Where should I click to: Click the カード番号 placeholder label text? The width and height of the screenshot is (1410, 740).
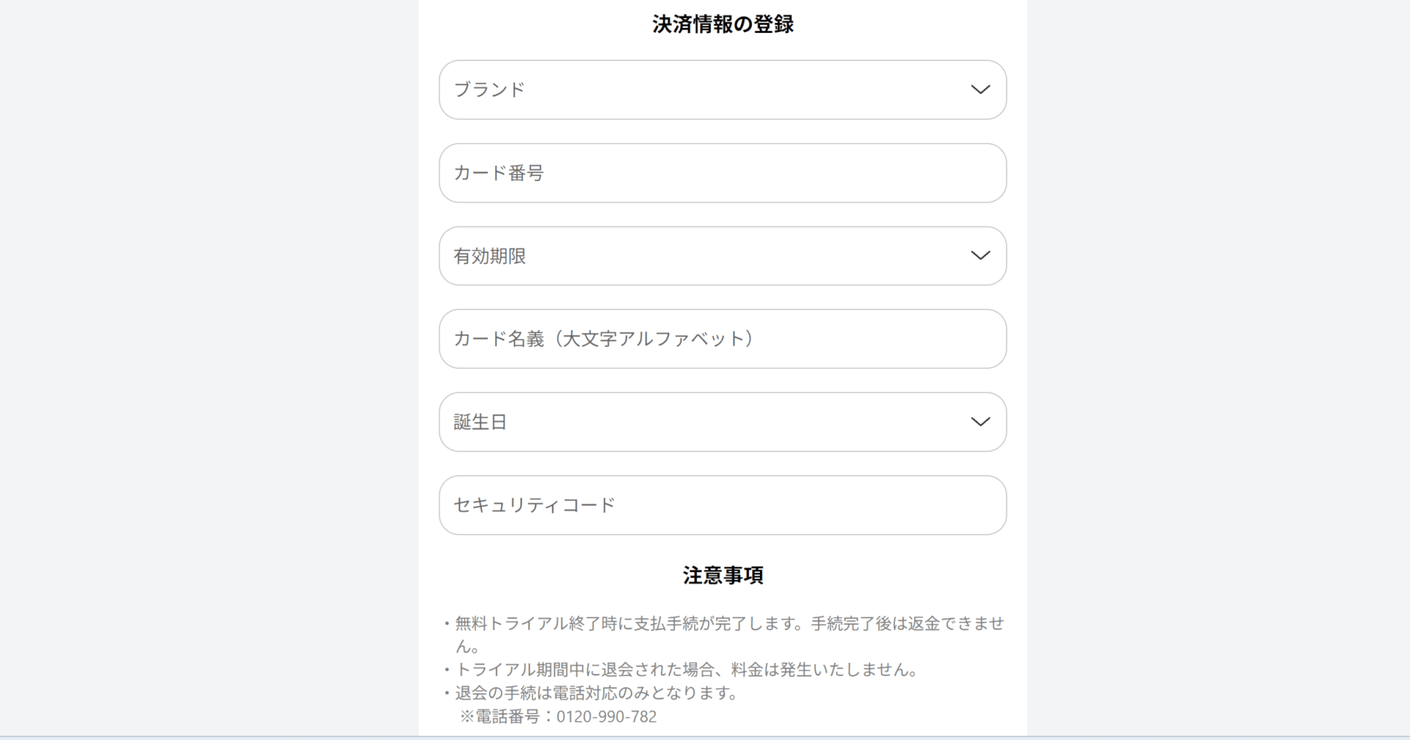click(498, 173)
